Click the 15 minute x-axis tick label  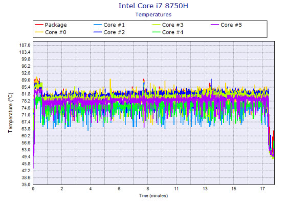click(234, 189)
